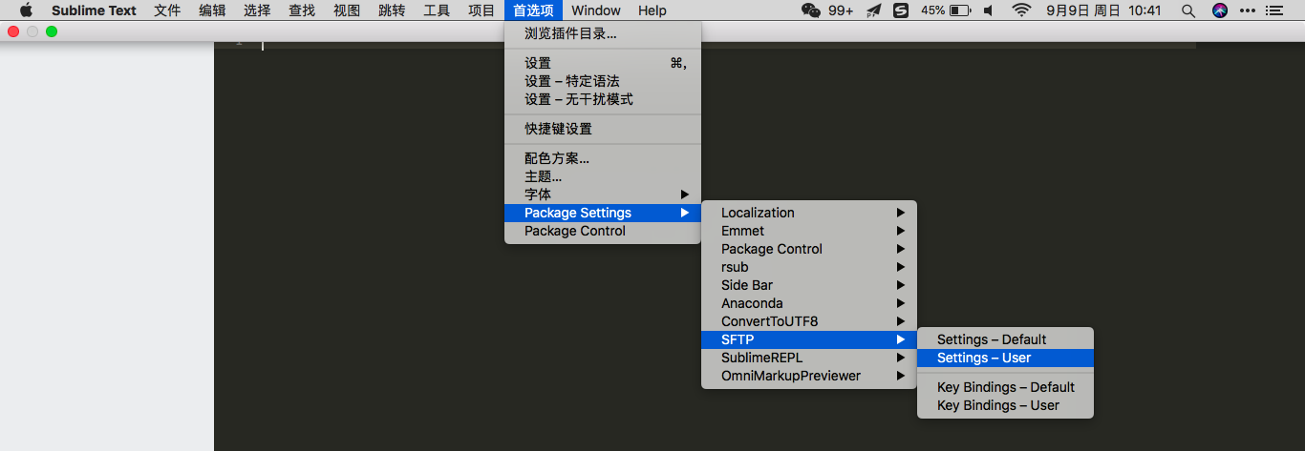Screen dimensions: 1305x451
Task: Open the Wi-Fi status icon
Action: (1022, 10)
